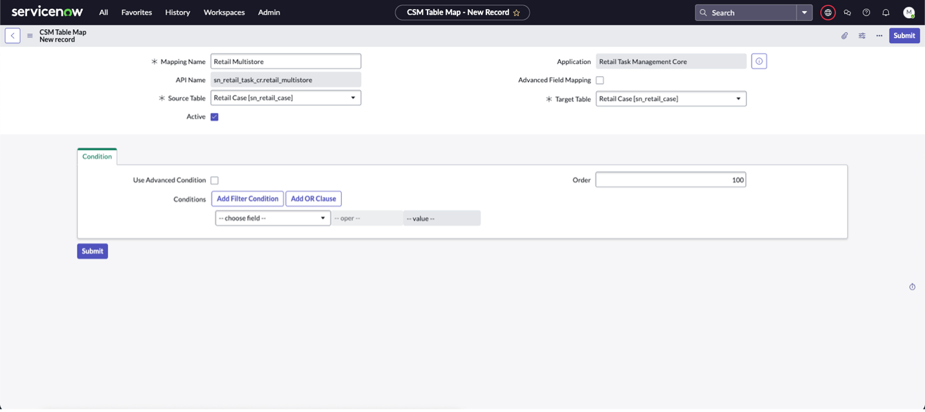Toggle the Advanced Field Mapping checkbox

600,80
